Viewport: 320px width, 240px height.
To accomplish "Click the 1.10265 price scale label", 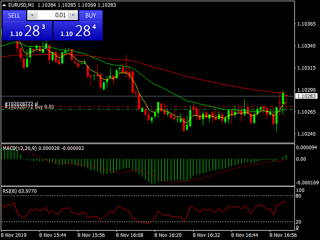I will click(x=306, y=112).
